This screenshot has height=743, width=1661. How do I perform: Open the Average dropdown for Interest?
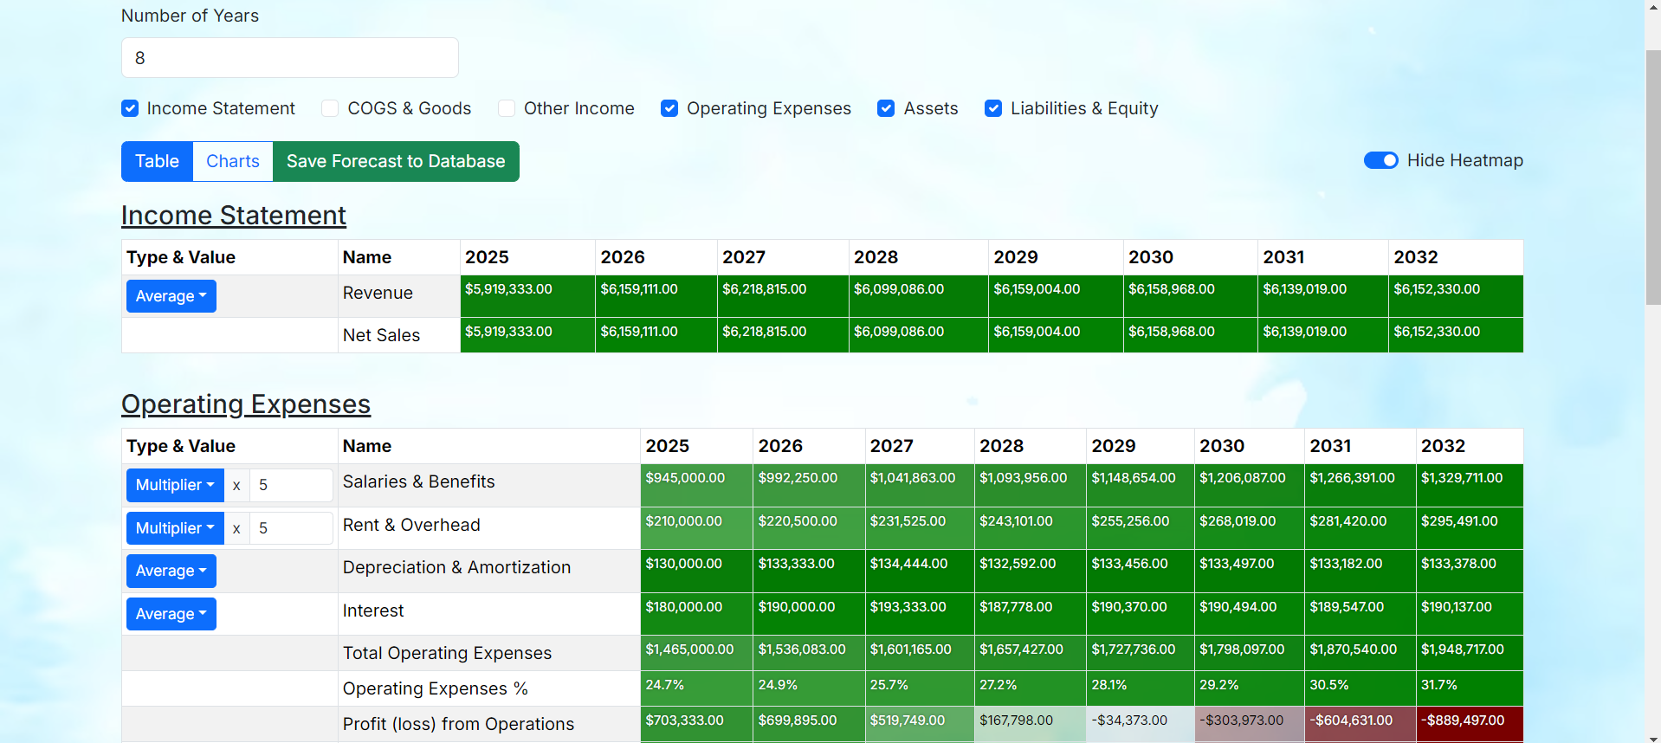coord(171,614)
